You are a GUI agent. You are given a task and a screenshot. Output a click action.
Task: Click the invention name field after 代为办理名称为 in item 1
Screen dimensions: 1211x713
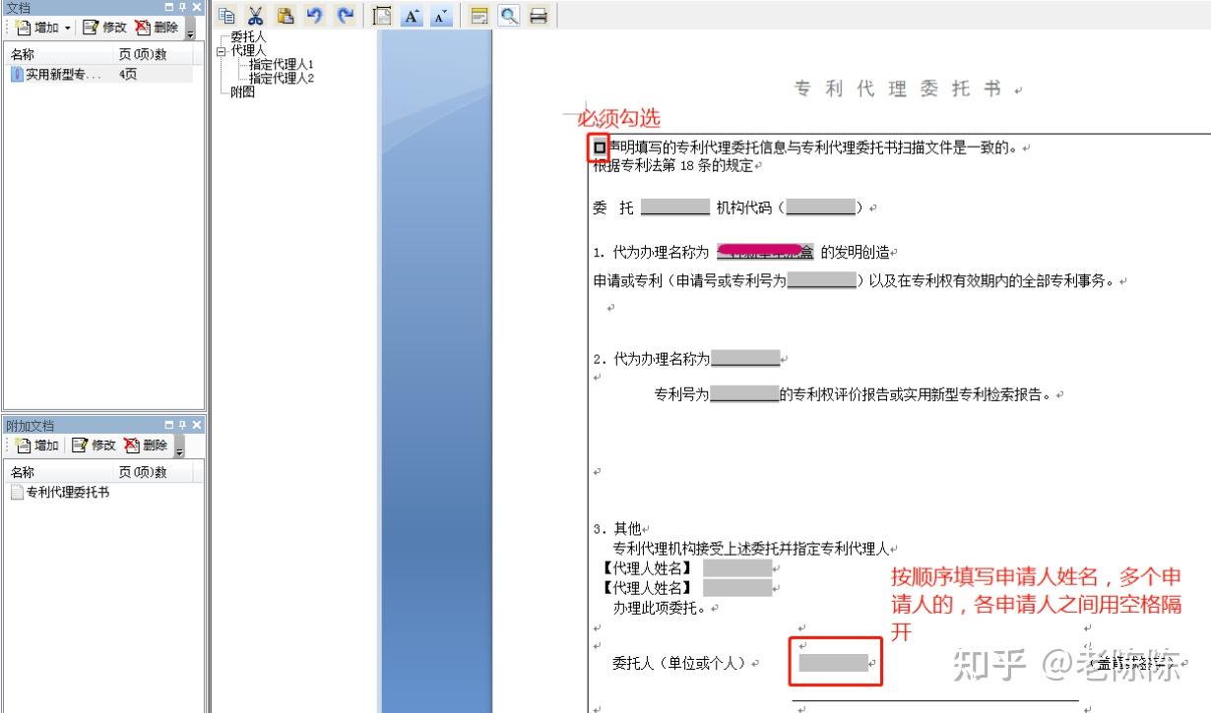click(765, 252)
